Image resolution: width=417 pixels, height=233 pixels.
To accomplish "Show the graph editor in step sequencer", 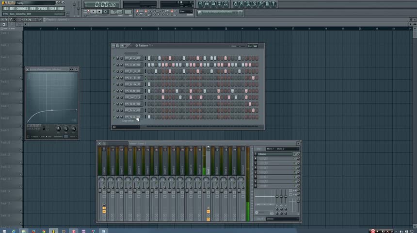I will 250,46.
